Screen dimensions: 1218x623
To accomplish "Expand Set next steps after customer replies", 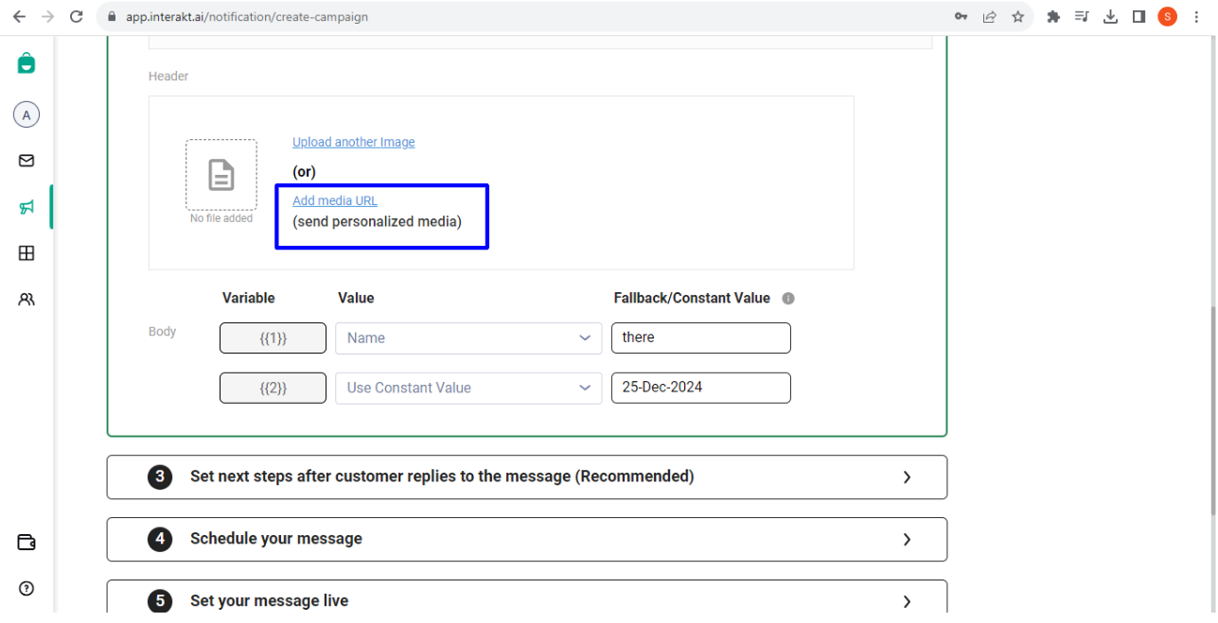I will [526, 477].
